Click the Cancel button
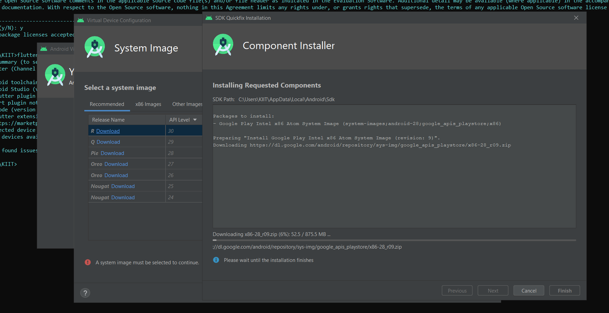 529,291
